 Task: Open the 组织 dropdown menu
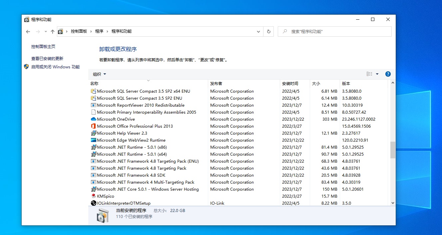(99, 74)
